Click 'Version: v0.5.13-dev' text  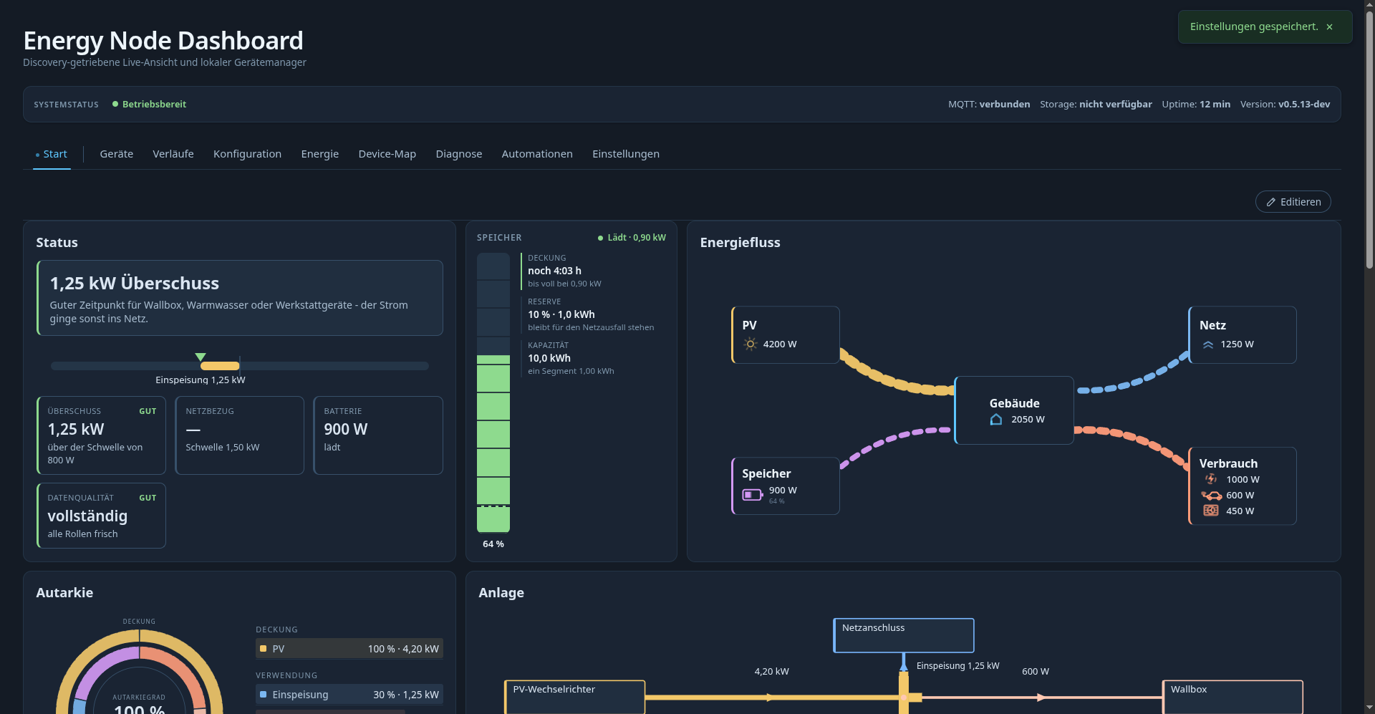[x=1285, y=105]
